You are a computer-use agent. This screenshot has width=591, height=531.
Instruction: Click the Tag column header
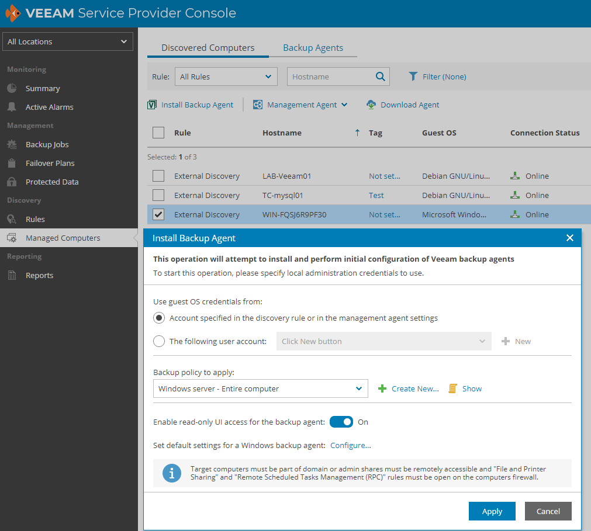375,133
